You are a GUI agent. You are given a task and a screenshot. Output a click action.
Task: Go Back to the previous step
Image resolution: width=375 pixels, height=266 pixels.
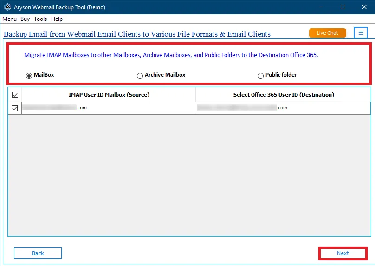[x=38, y=253]
